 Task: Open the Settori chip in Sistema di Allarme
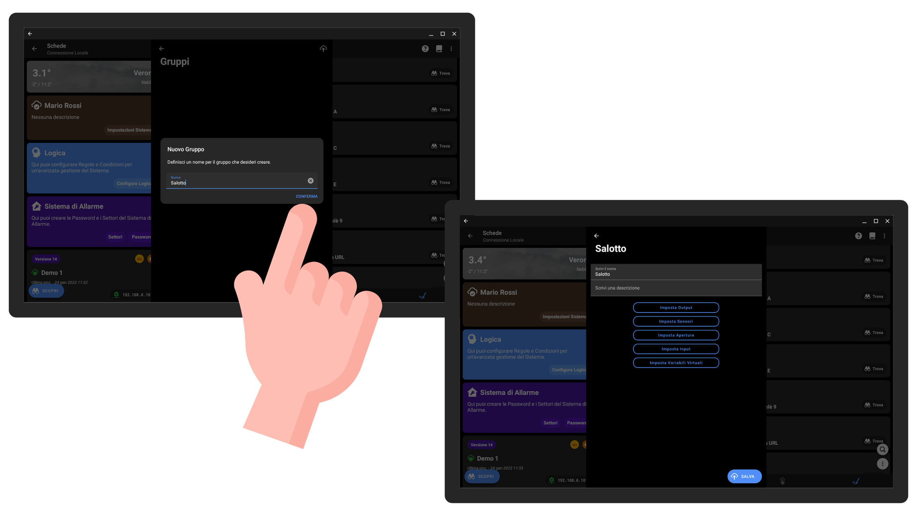tap(115, 237)
